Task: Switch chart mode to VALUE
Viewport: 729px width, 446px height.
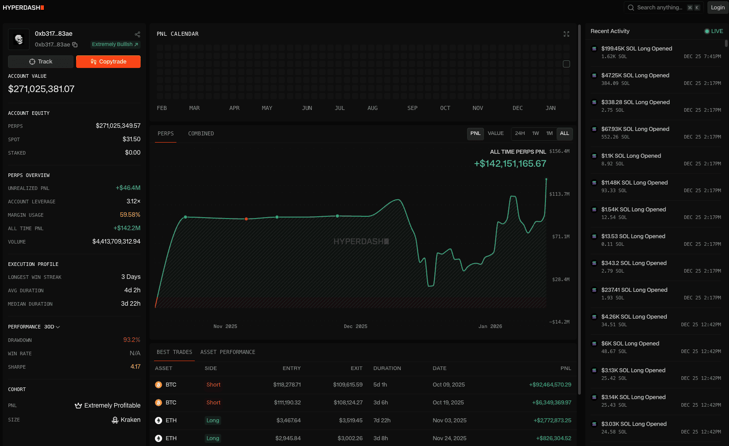Action: (495, 134)
